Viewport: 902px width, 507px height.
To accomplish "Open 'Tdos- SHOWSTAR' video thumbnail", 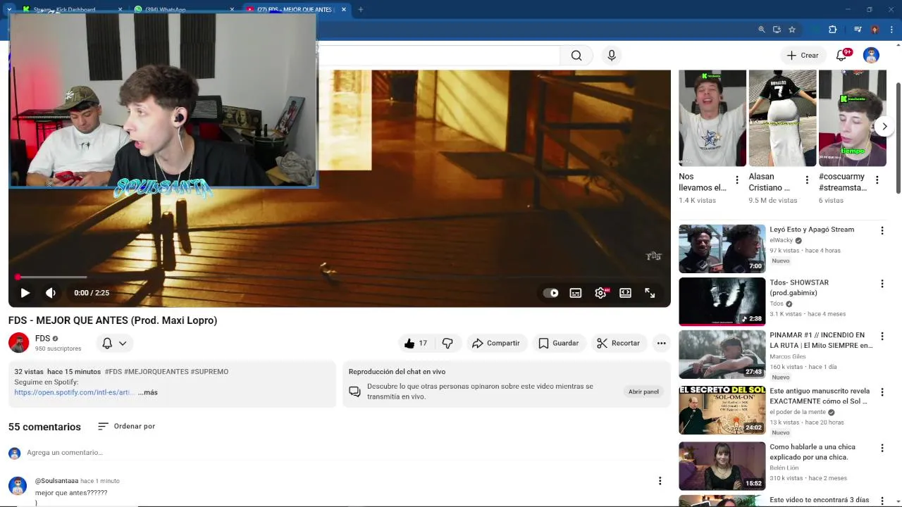I will click(x=722, y=302).
